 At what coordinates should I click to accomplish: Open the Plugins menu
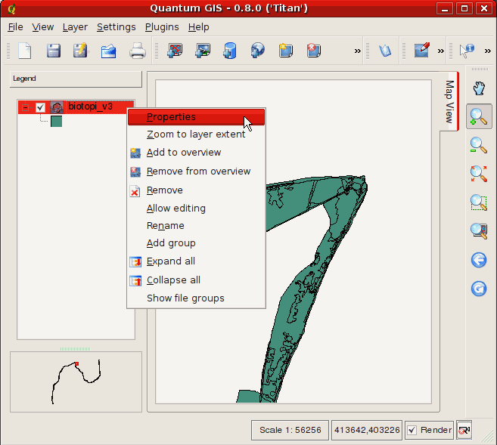coord(162,27)
